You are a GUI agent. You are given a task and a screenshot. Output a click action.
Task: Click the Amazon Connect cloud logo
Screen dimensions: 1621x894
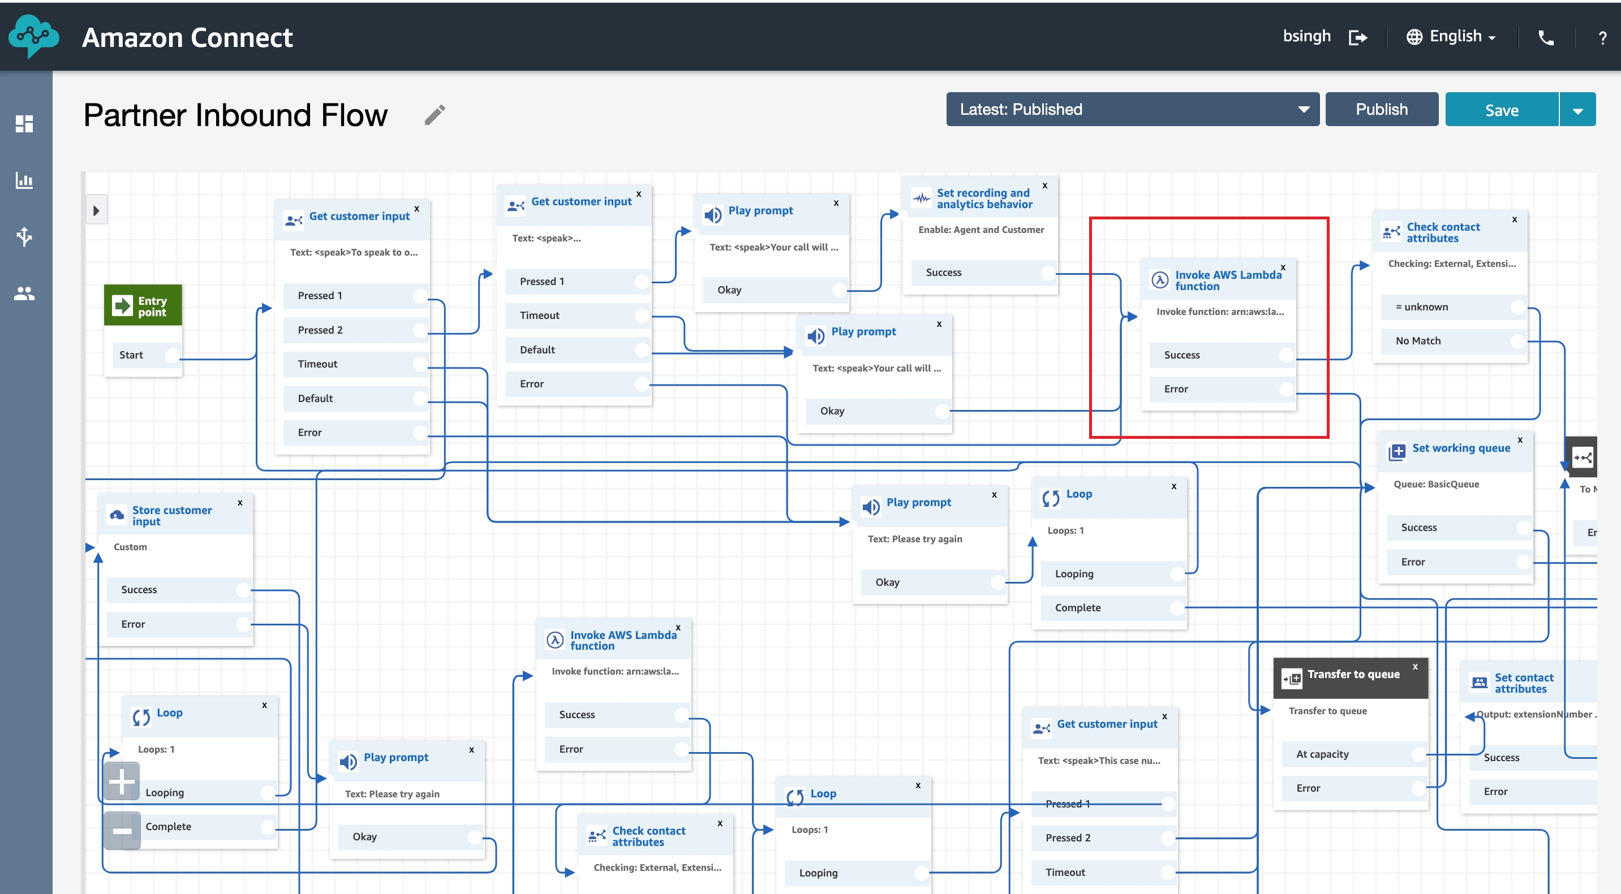(34, 36)
